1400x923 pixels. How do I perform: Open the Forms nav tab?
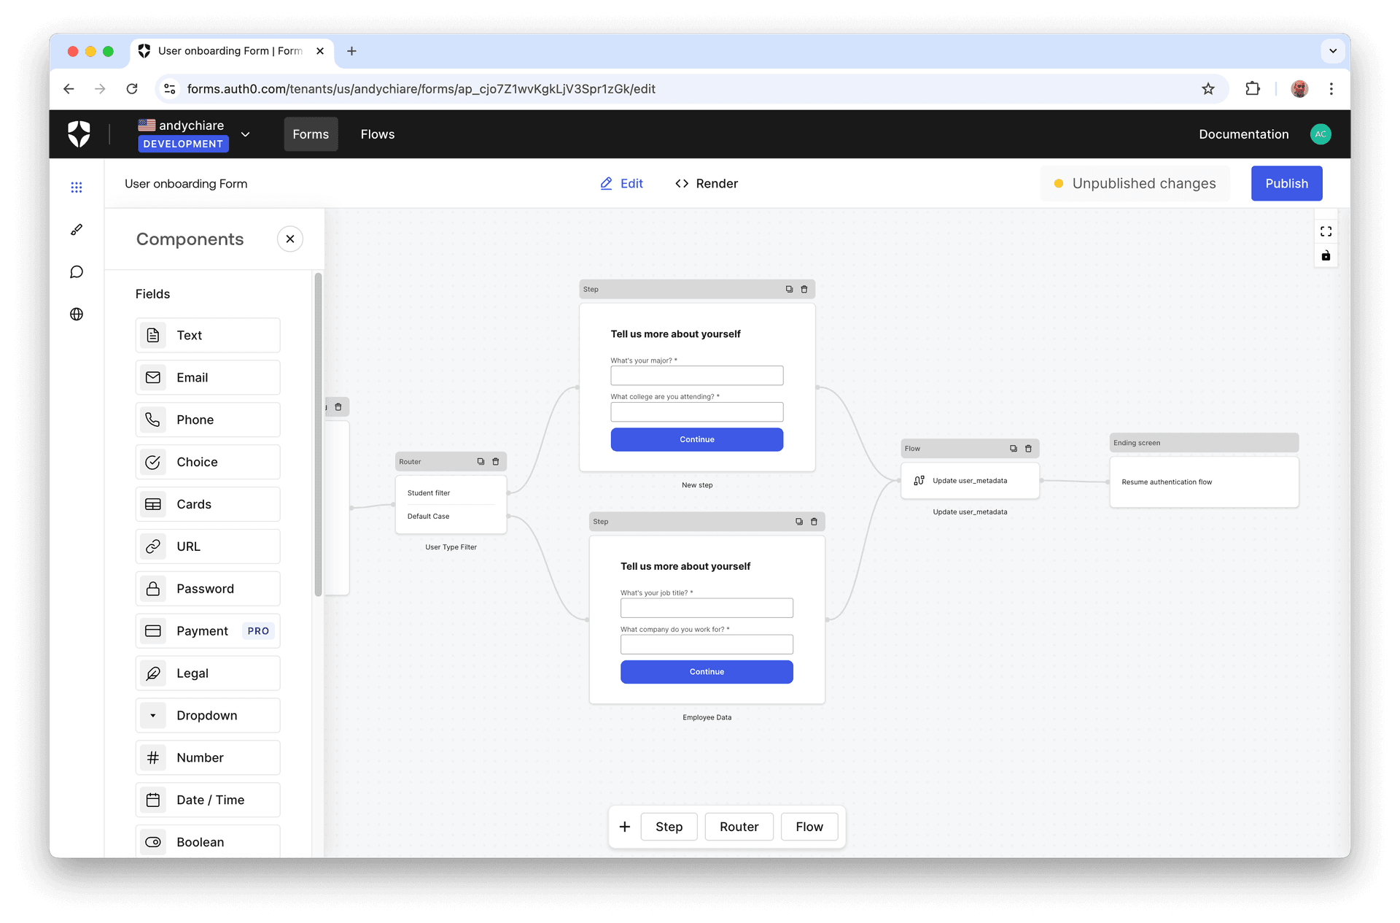pyautogui.click(x=311, y=134)
